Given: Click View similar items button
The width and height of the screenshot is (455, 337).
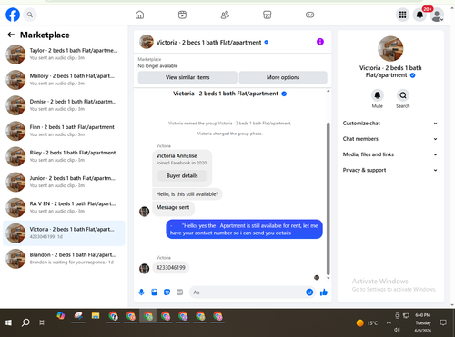Looking at the screenshot, I should (187, 77).
